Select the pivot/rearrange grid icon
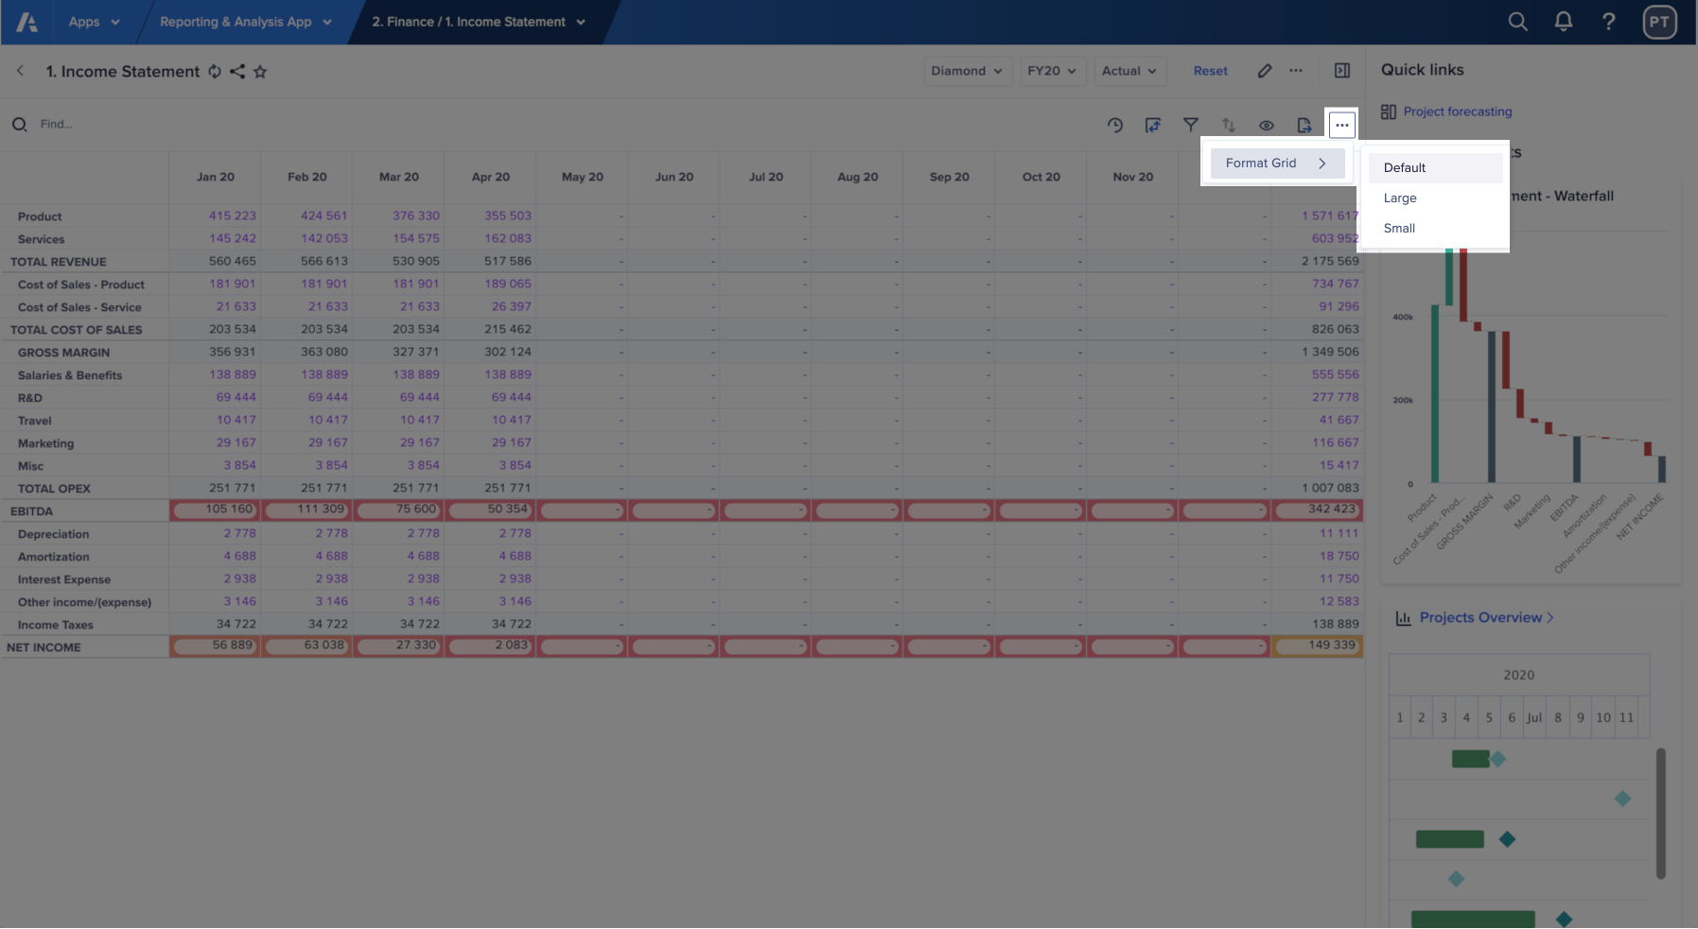The width and height of the screenshot is (1698, 929). click(x=1153, y=124)
